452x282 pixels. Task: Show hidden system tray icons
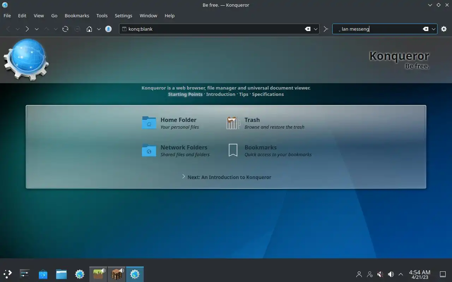[401, 274]
